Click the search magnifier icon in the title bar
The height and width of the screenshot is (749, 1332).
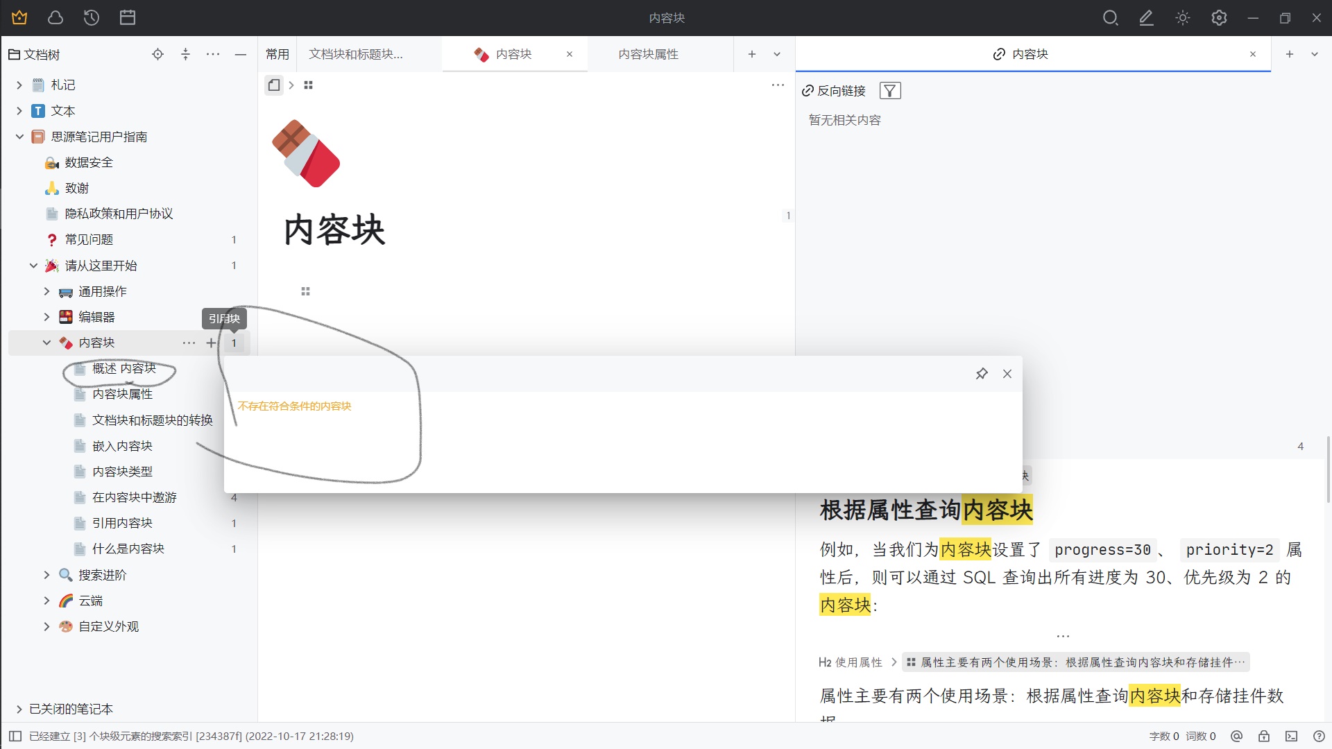point(1110,18)
